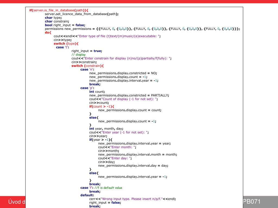Select the case 'p': label
This screenshot has width=278, height=208.
tap(87, 88)
